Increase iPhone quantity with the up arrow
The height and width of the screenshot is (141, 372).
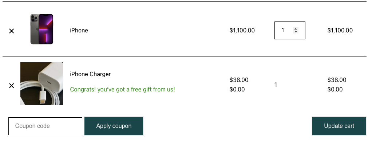click(296, 29)
